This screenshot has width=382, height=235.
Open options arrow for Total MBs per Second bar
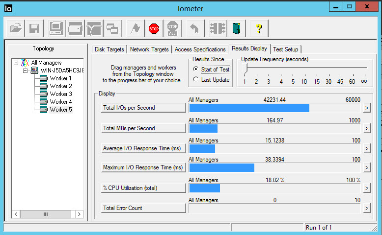point(367,128)
